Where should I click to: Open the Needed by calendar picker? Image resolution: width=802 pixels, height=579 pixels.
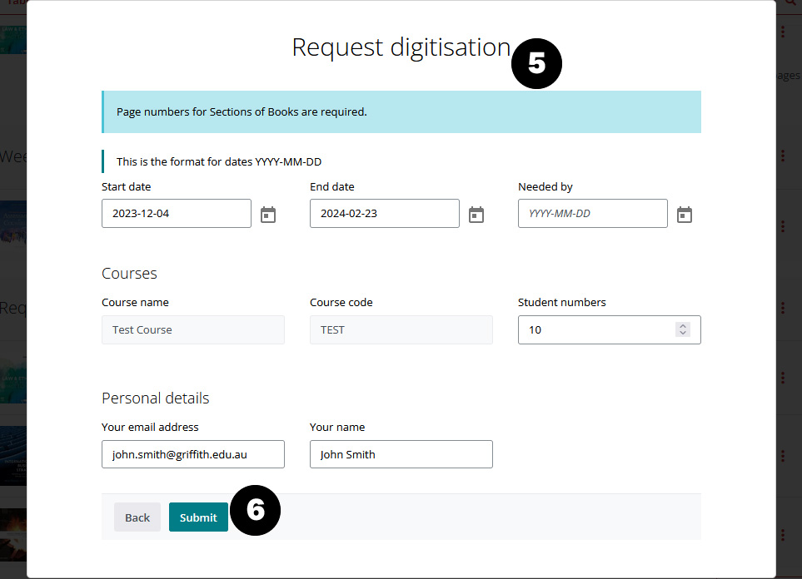coord(685,215)
